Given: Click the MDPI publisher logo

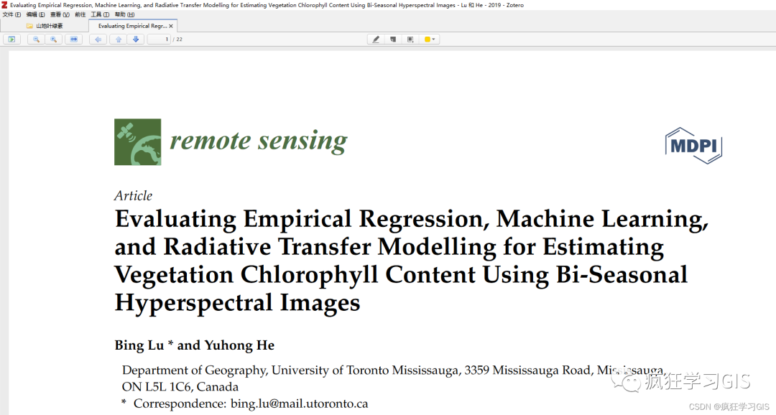Looking at the screenshot, I should 693,146.
